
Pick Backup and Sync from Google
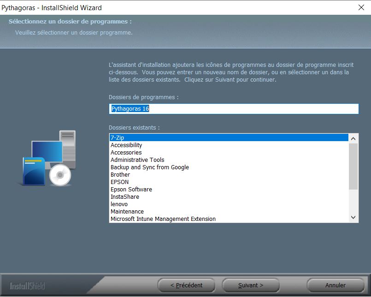pos(229,167)
